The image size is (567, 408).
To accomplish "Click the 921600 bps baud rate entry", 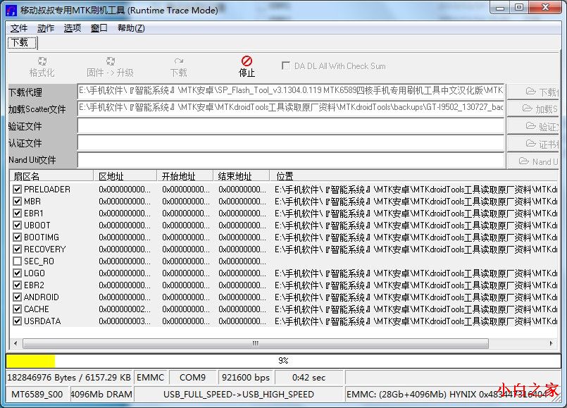I will [x=246, y=378].
